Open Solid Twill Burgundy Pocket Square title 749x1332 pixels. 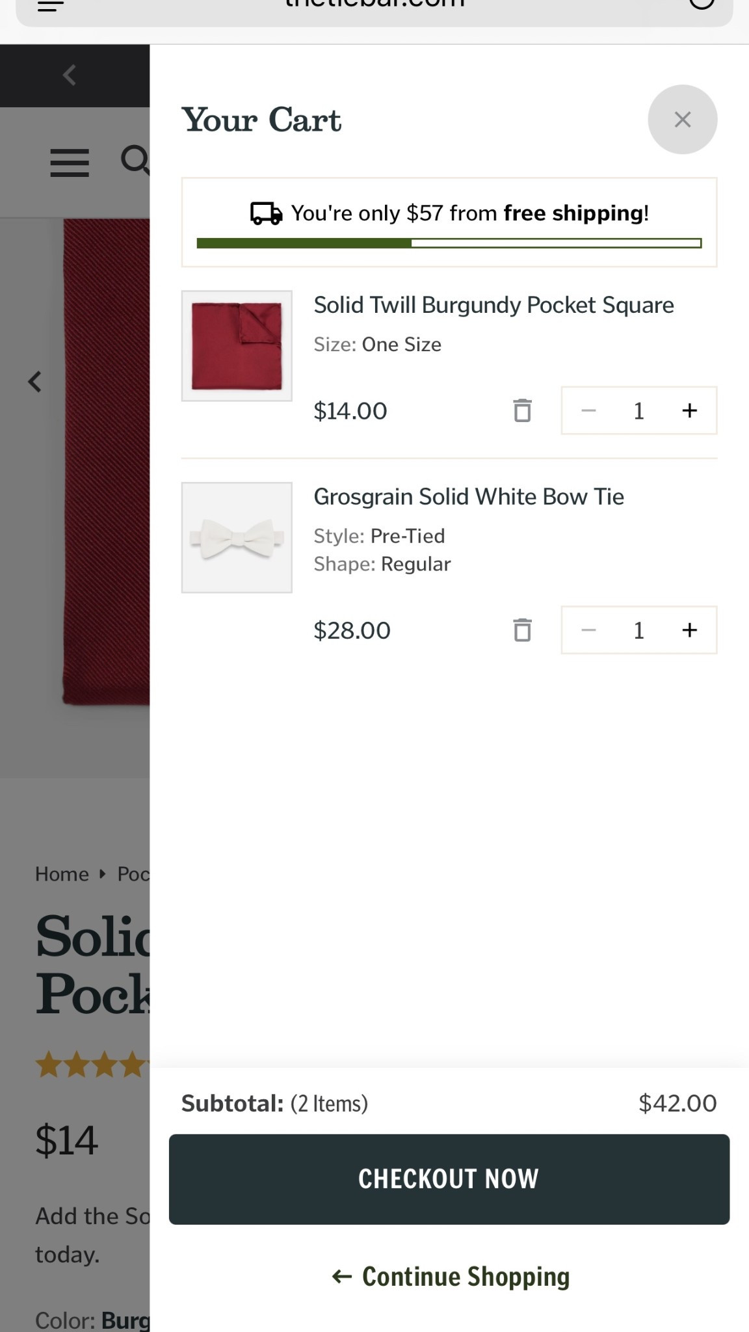click(x=493, y=305)
